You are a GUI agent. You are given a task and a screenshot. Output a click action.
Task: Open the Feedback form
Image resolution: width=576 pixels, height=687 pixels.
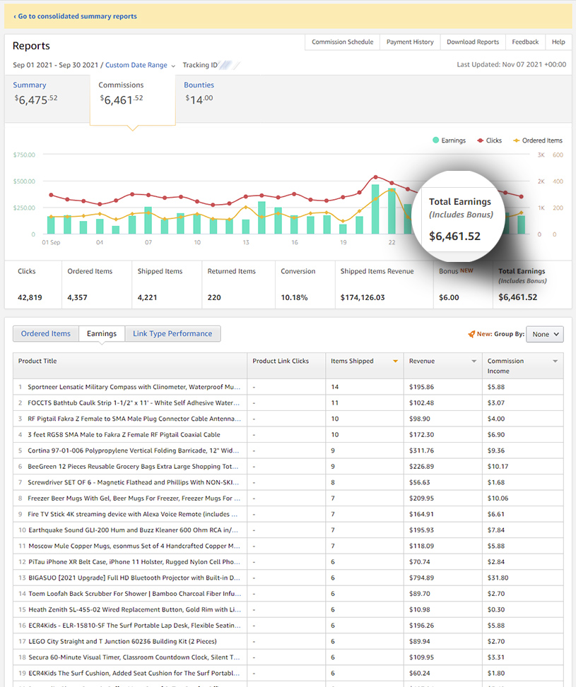pyautogui.click(x=525, y=42)
